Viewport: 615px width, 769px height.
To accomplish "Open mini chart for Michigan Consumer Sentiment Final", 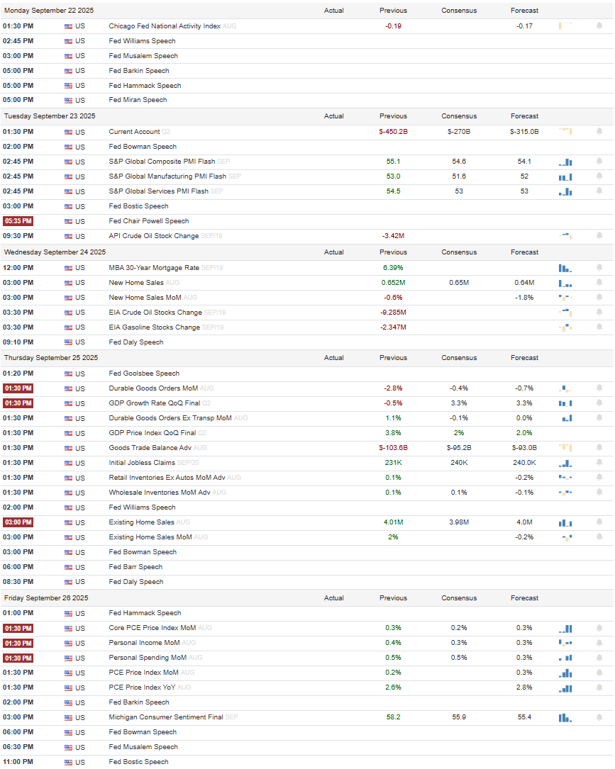I will click(x=565, y=717).
